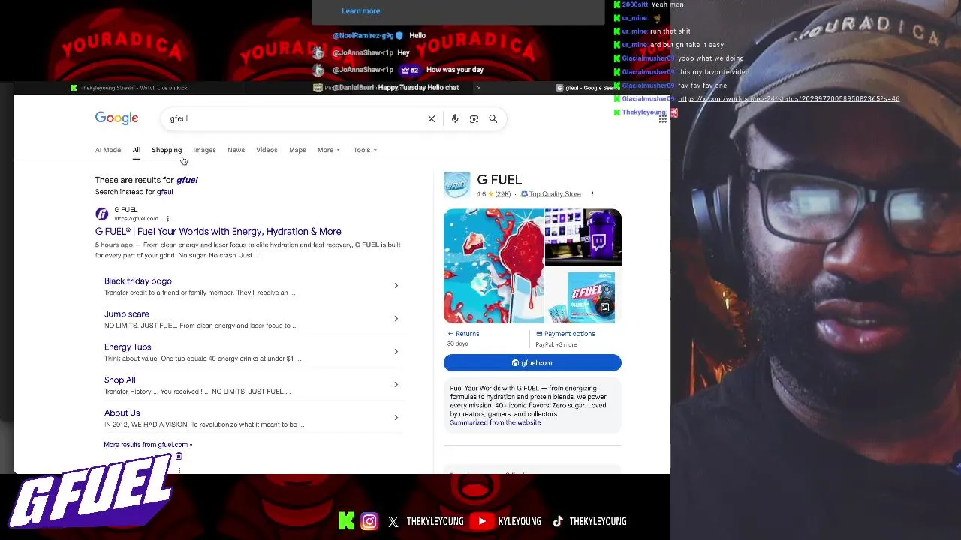Open More results from gfuel.com
The image size is (961, 540).
coord(148,445)
